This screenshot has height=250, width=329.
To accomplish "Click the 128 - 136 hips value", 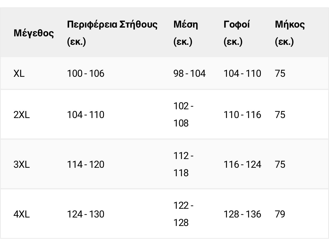I will (x=243, y=214).
